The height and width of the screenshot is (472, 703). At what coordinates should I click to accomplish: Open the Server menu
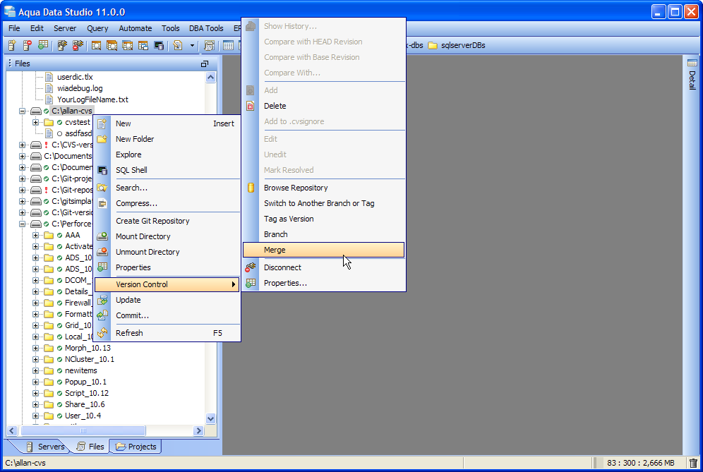(x=65, y=28)
